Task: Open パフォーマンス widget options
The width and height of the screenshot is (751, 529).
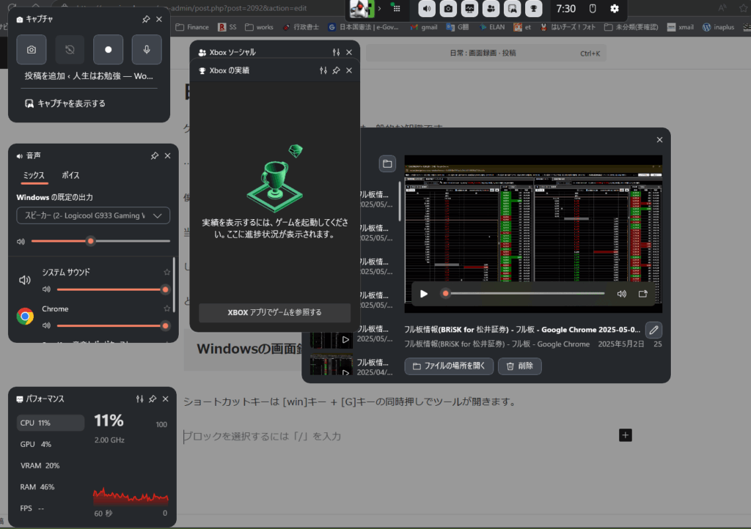Action: point(139,399)
